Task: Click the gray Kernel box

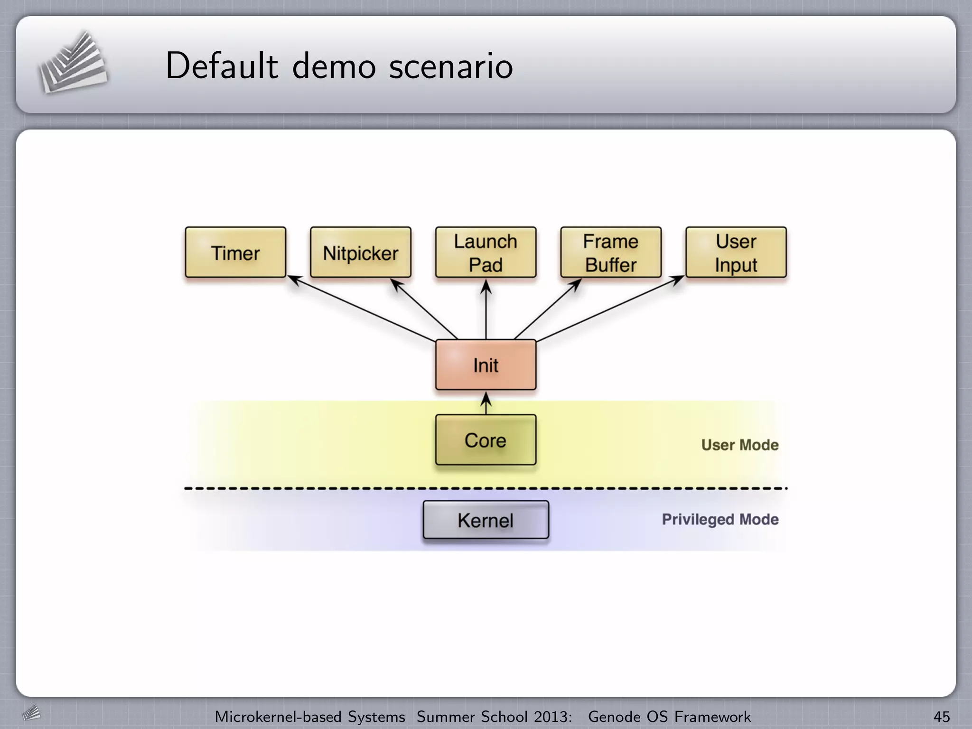Action: pos(486,520)
